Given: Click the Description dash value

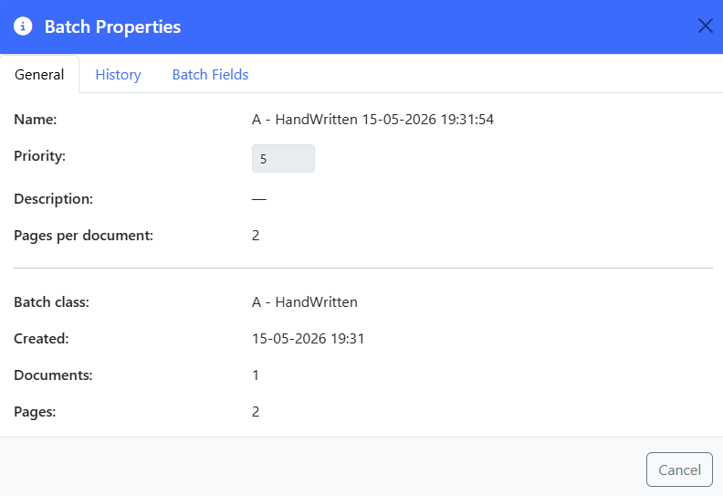Looking at the screenshot, I should coord(259,199).
